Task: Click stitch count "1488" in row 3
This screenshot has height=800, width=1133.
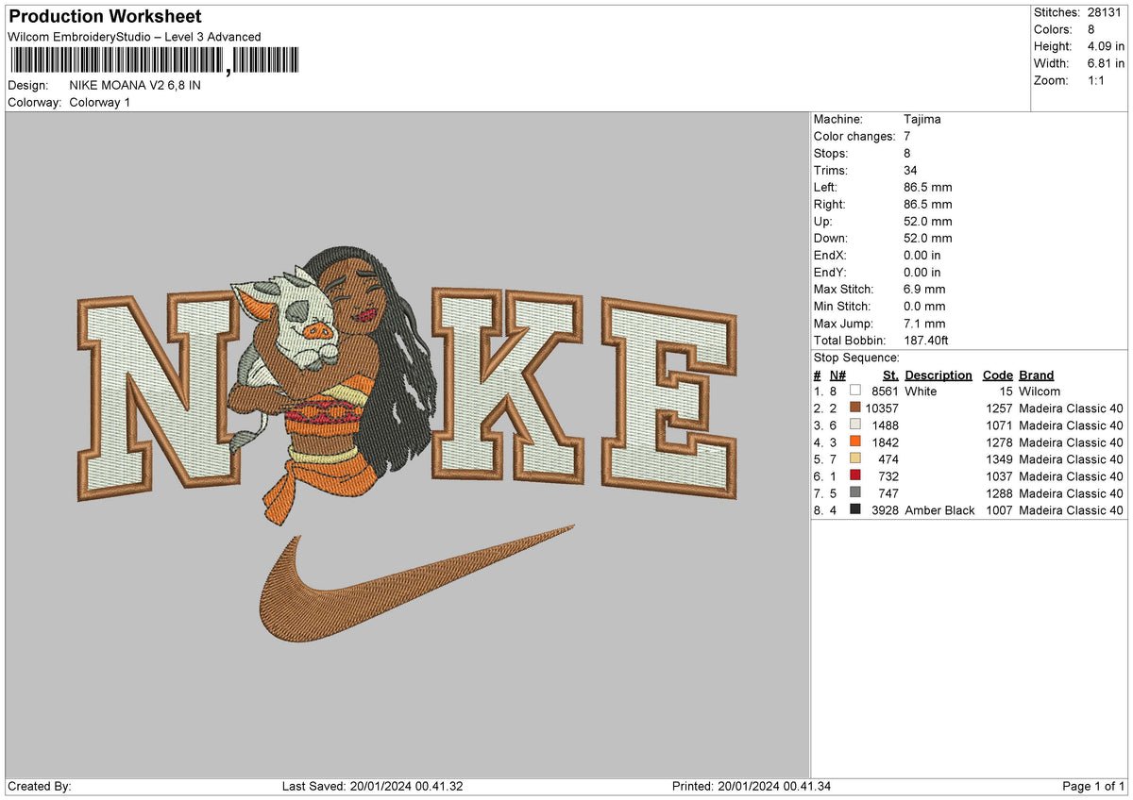Action: 885,425
